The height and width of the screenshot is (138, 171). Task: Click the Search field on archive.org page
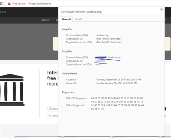(x=53, y=109)
